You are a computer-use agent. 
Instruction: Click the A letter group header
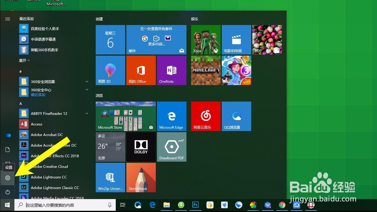pyautogui.click(x=20, y=104)
